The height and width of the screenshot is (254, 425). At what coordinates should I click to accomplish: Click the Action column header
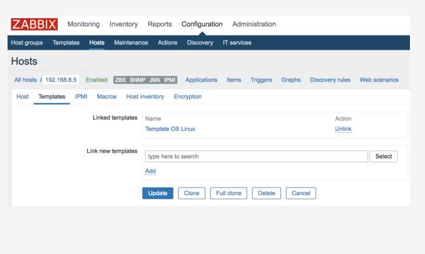(343, 119)
